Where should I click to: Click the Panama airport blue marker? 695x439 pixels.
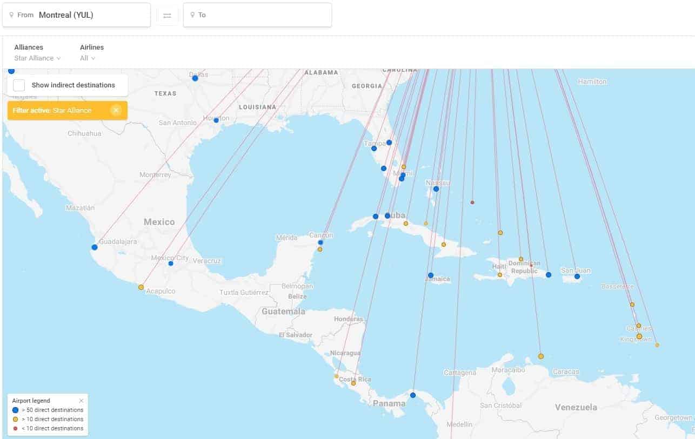point(413,395)
